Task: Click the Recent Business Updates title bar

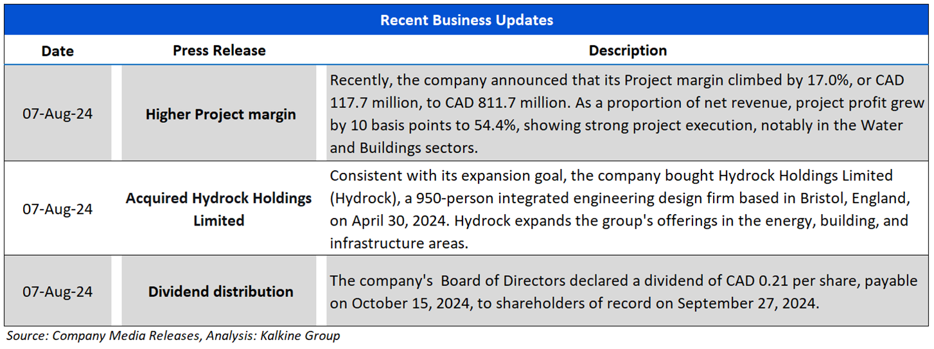Action: (466, 20)
